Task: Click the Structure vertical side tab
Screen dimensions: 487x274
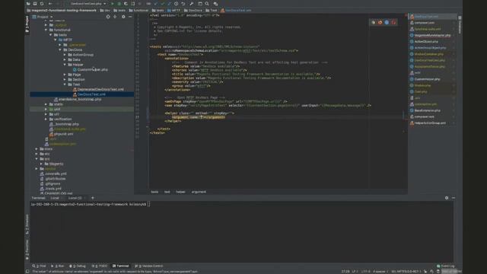Action: coord(27,225)
